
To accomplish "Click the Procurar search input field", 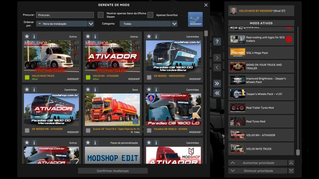I will (x=65, y=15).
